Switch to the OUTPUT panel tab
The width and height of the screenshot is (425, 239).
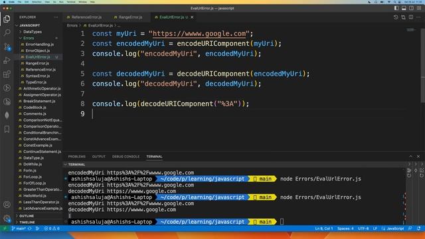(x=99, y=157)
